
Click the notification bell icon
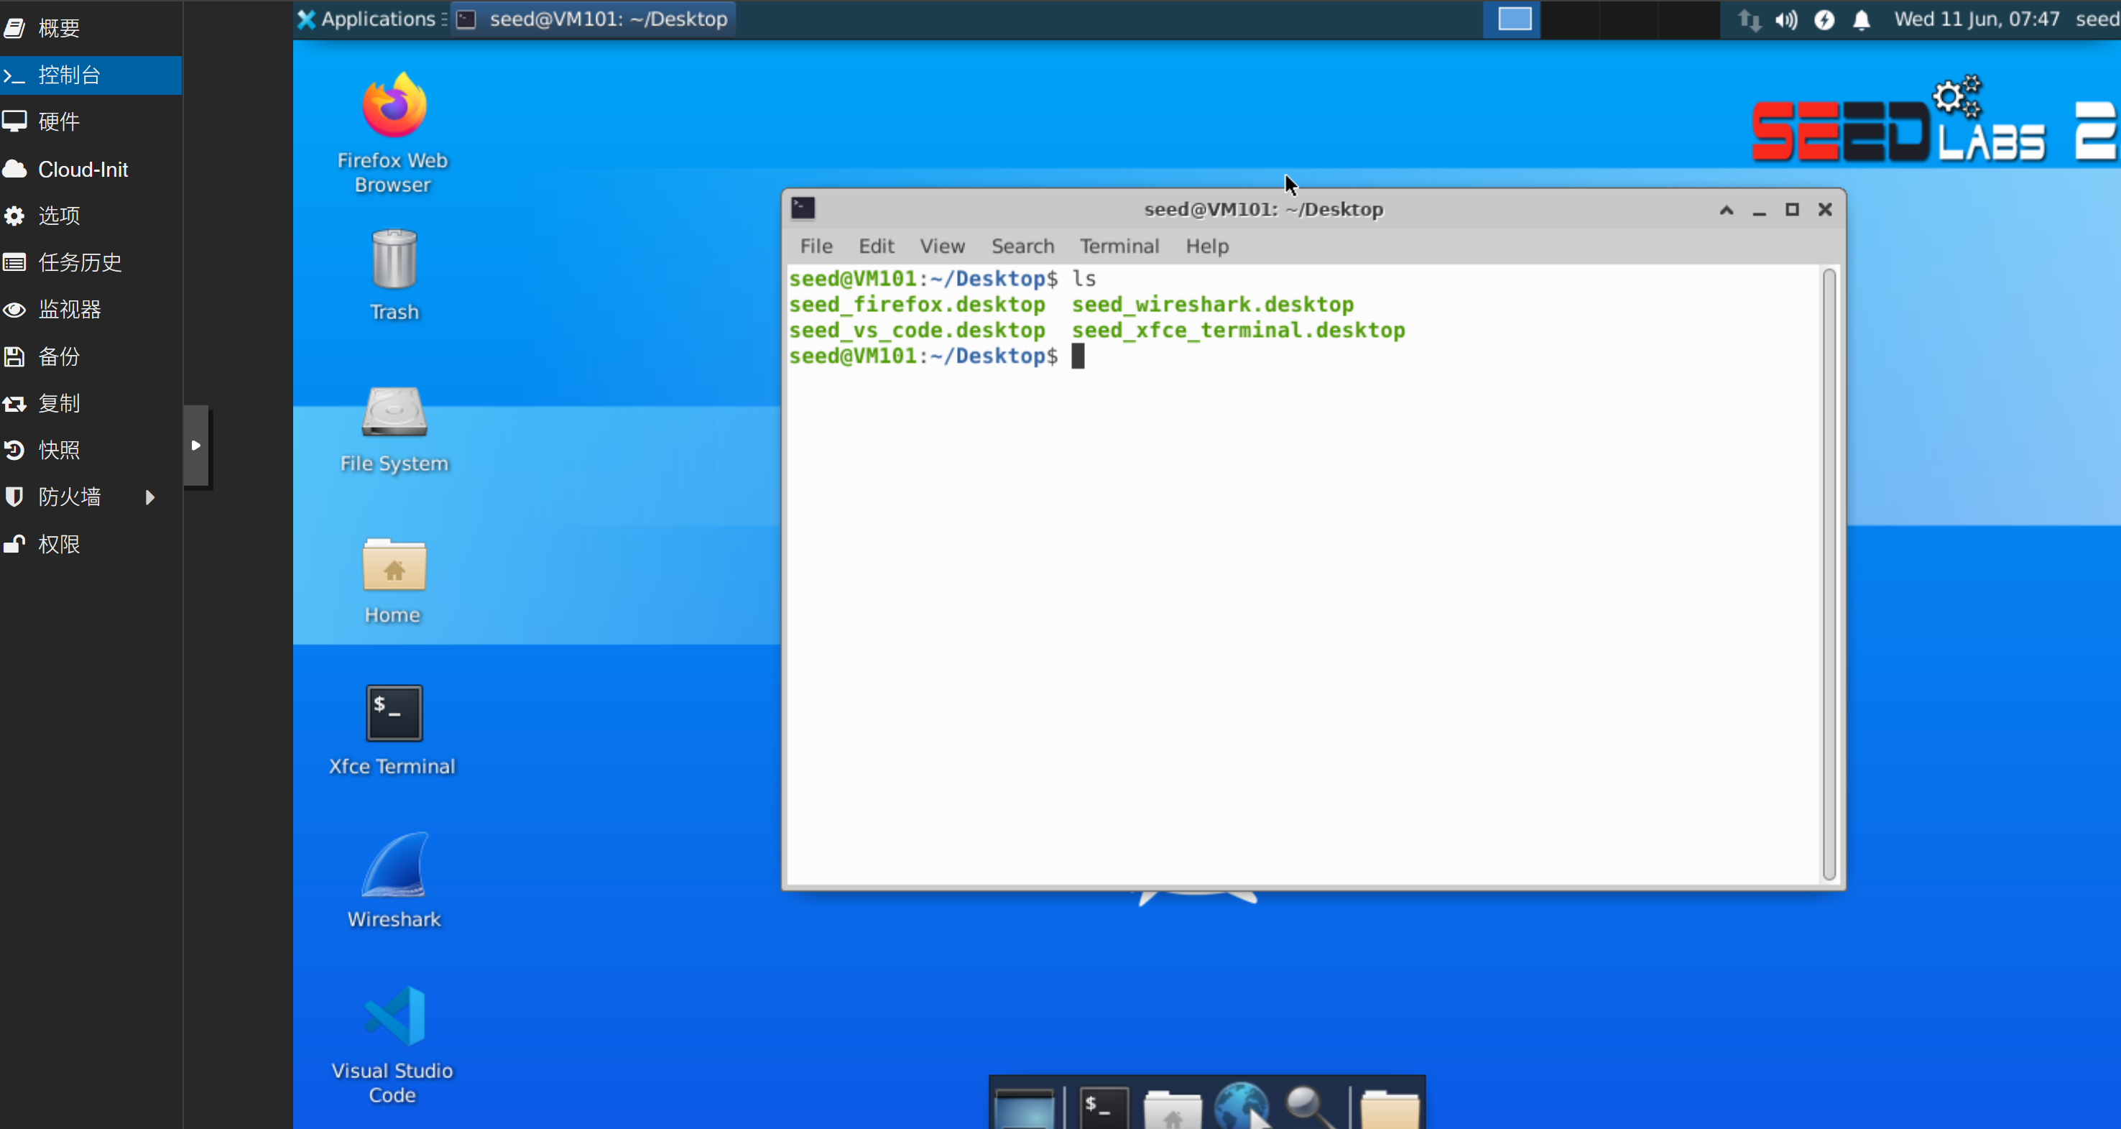tap(1861, 19)
